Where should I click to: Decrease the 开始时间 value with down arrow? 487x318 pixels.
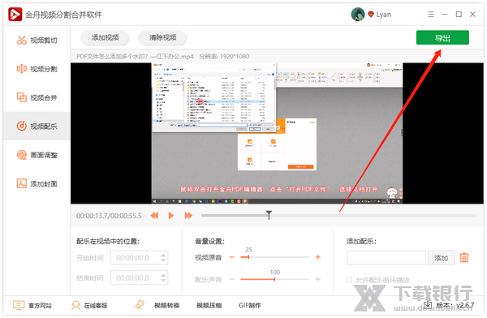click(x=163, y=260)
